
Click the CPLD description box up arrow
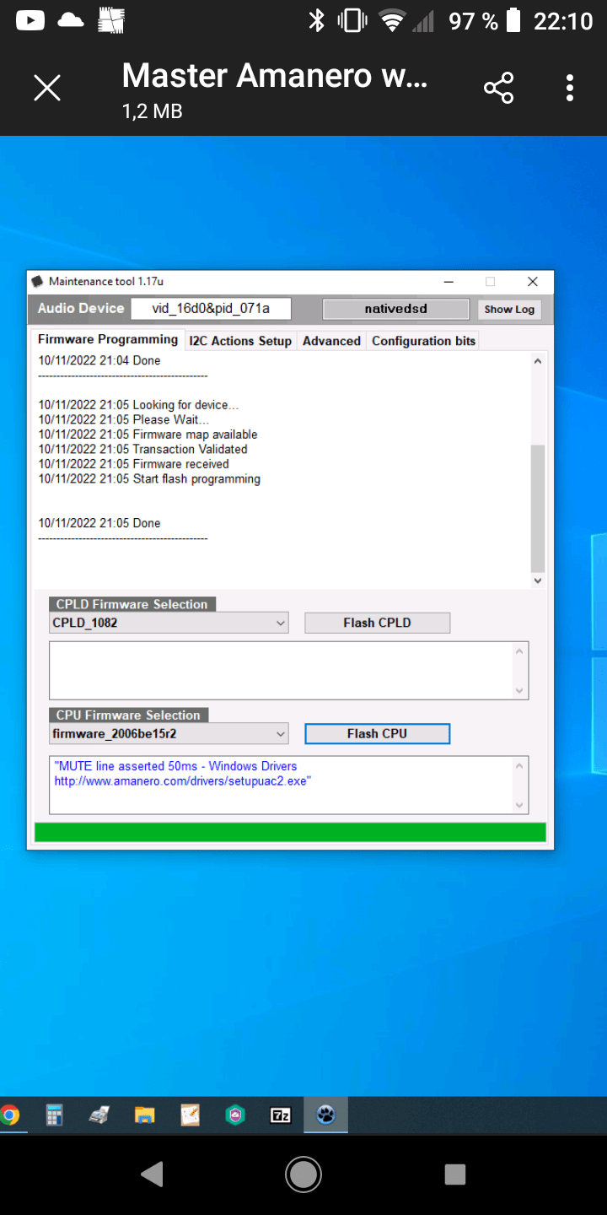tap(520, 651)
